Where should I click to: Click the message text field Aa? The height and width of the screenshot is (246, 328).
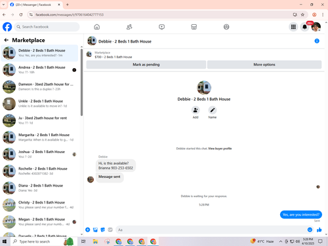click(211, 230)
